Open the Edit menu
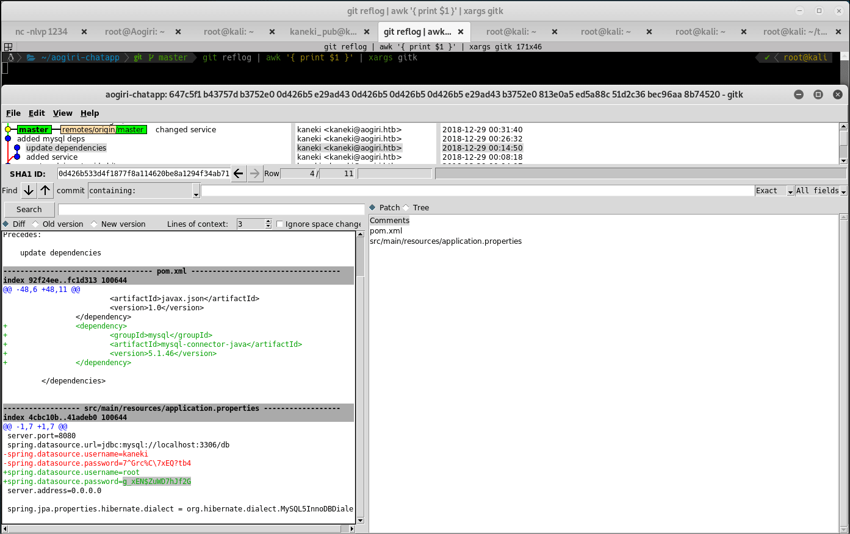Viewport: 850px width, 534px height. coord(37,113)
